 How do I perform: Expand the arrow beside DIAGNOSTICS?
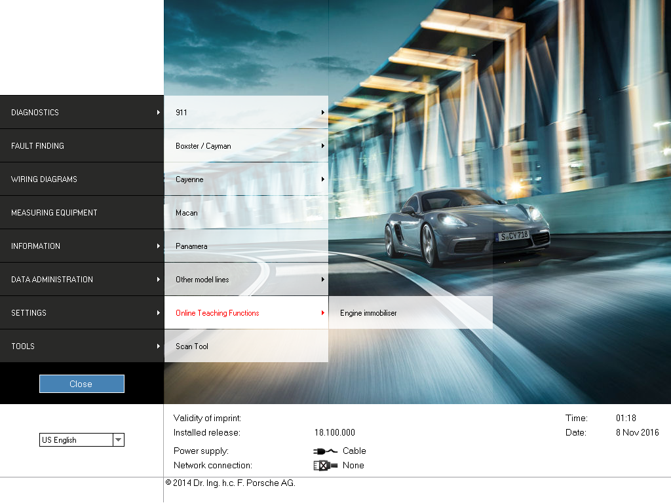point(159,112)
